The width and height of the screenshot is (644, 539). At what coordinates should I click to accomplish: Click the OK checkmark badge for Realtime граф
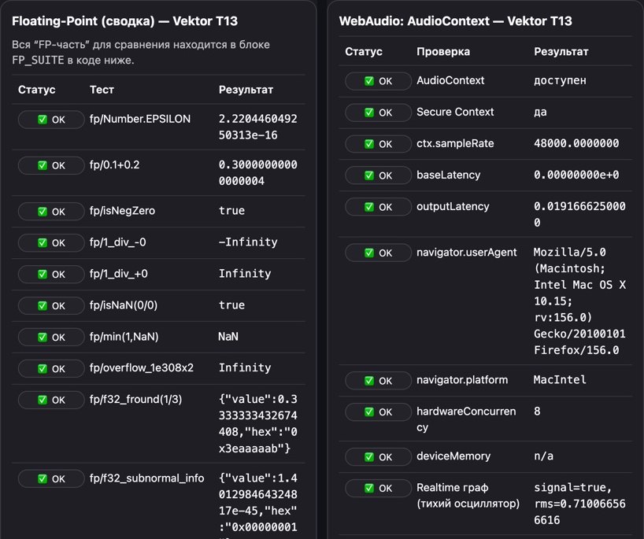pyautogui.click(x=378, y=488)
